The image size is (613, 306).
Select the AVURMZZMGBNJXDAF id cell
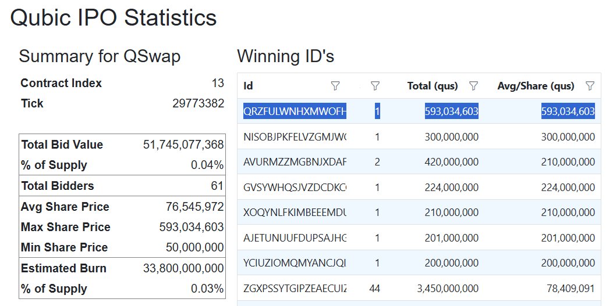tap(295, 162)
